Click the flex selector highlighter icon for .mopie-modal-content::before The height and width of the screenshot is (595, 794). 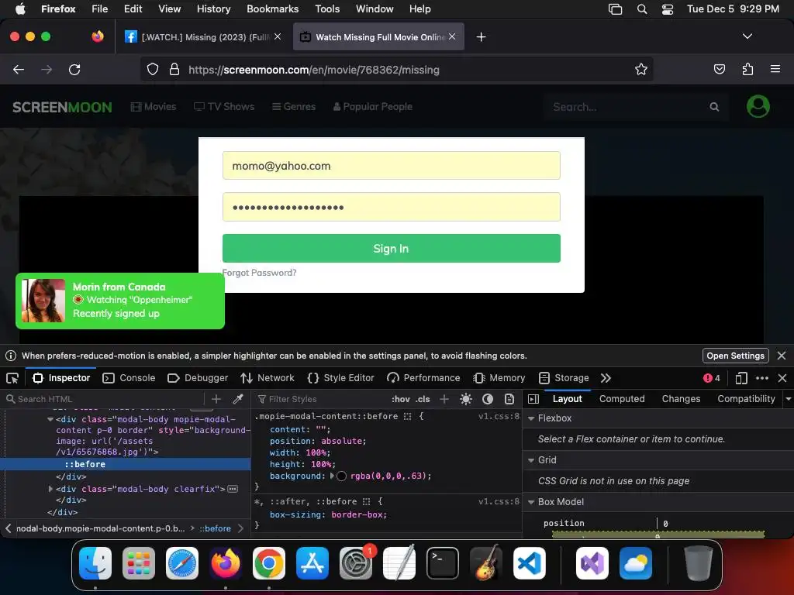(408, 416)
